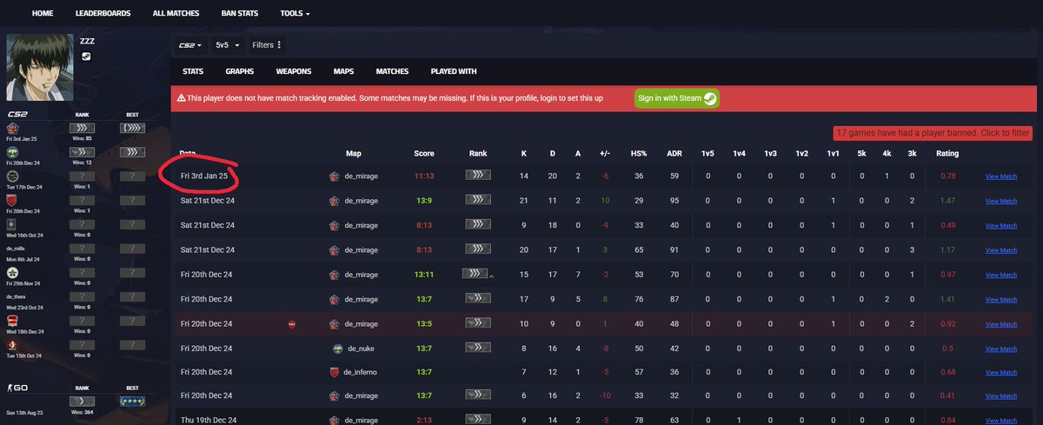
Task: Click the sidebar map icon dated Wed 18th Dec 24
Action: [x=14, y=320]
